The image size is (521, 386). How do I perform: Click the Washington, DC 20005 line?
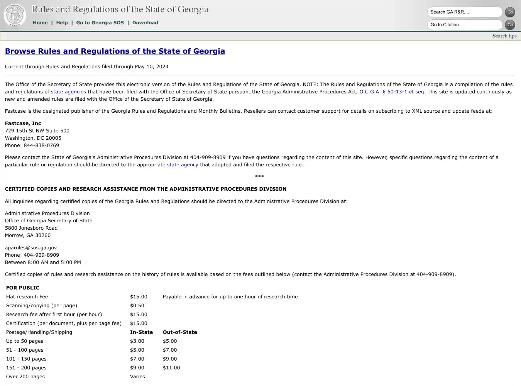33,138
